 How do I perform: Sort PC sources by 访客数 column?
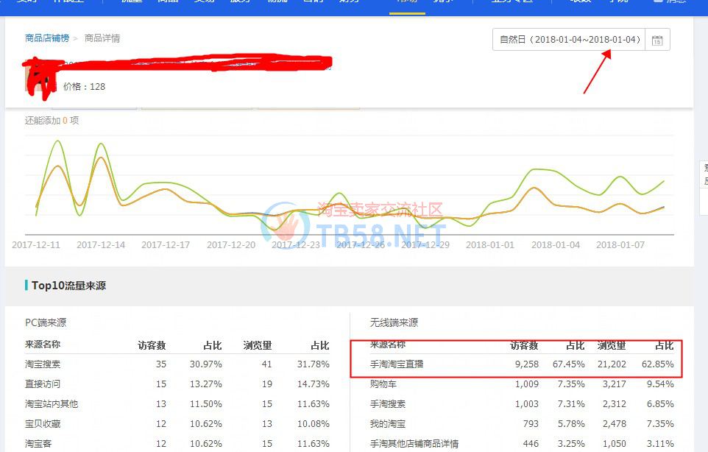[152, 345]
